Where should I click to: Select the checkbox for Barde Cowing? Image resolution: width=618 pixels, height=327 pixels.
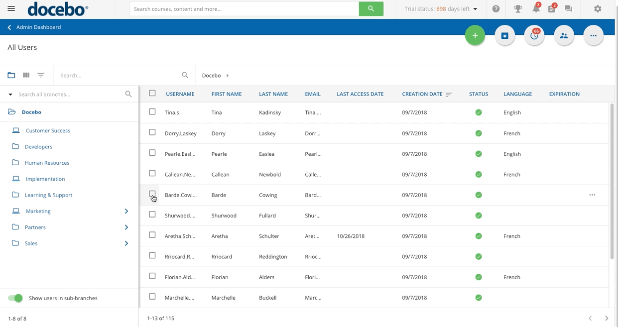152,194
